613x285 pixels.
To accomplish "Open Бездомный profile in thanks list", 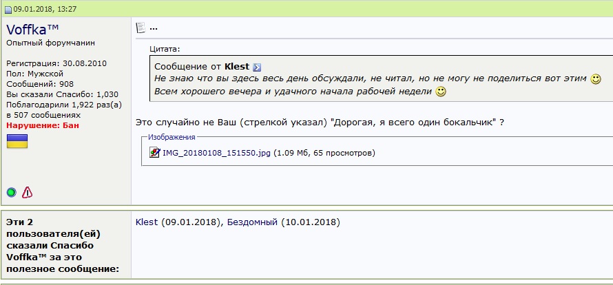I will 253,222.
